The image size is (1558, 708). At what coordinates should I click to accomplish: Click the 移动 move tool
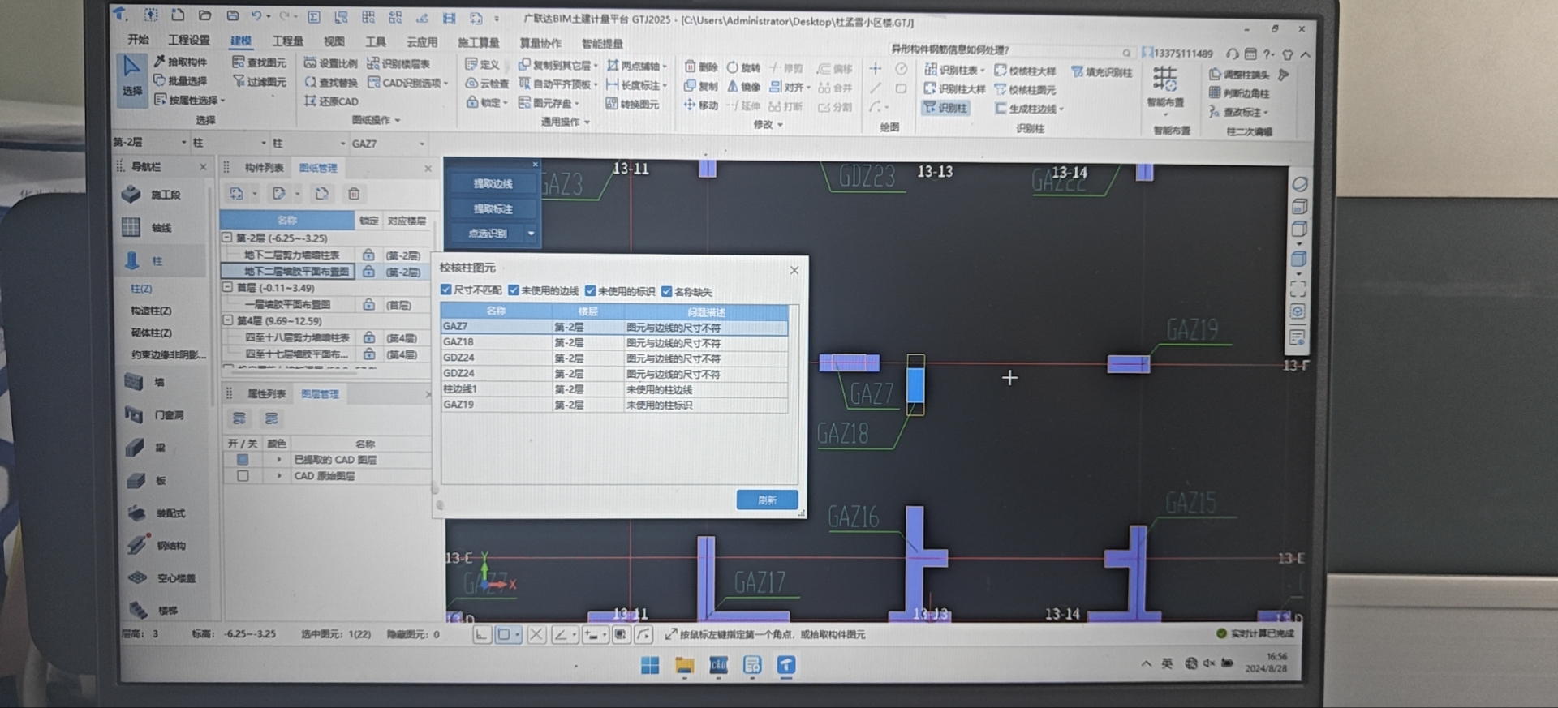701,105
